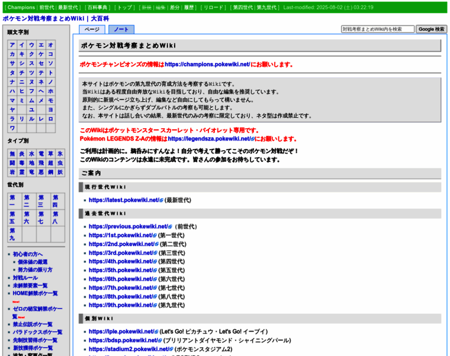Follow the champions.pokewiki.net link
This screenshot has width=450, height=356.
pyautogui.click(x=207, y=65)
